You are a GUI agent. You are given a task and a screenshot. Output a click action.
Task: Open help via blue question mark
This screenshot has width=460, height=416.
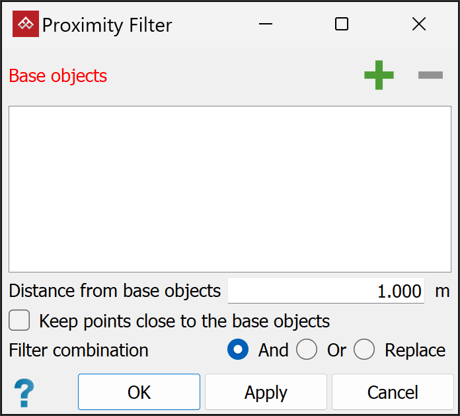[x=24, y=393]
